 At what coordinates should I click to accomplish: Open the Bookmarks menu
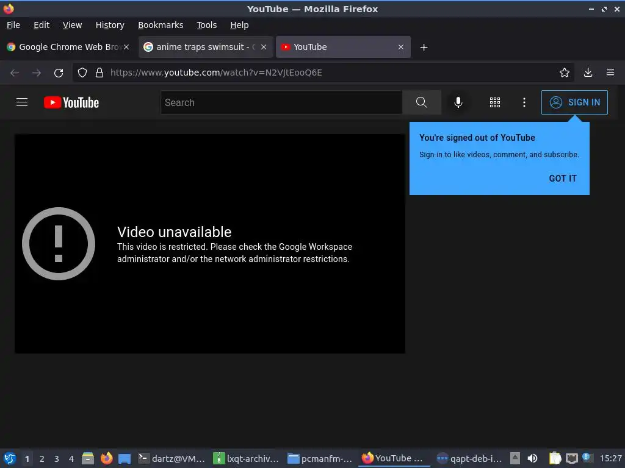161,25
